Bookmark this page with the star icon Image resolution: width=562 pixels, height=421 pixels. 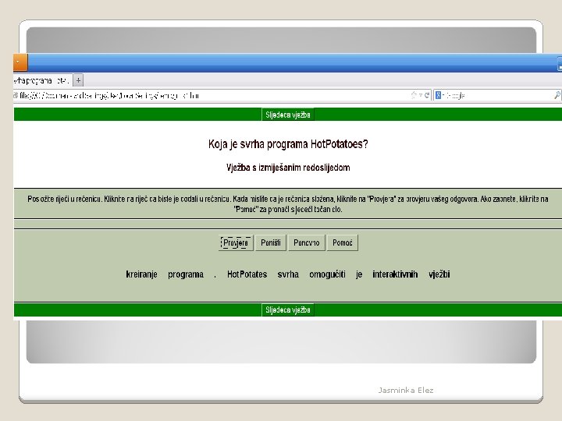click(414, 95)
